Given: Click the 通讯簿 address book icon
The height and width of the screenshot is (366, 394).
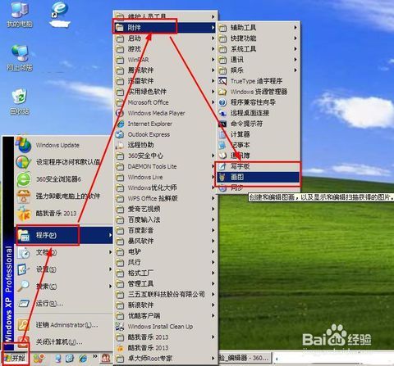Looking at the screenshot, I should click(x=222, y=156).
